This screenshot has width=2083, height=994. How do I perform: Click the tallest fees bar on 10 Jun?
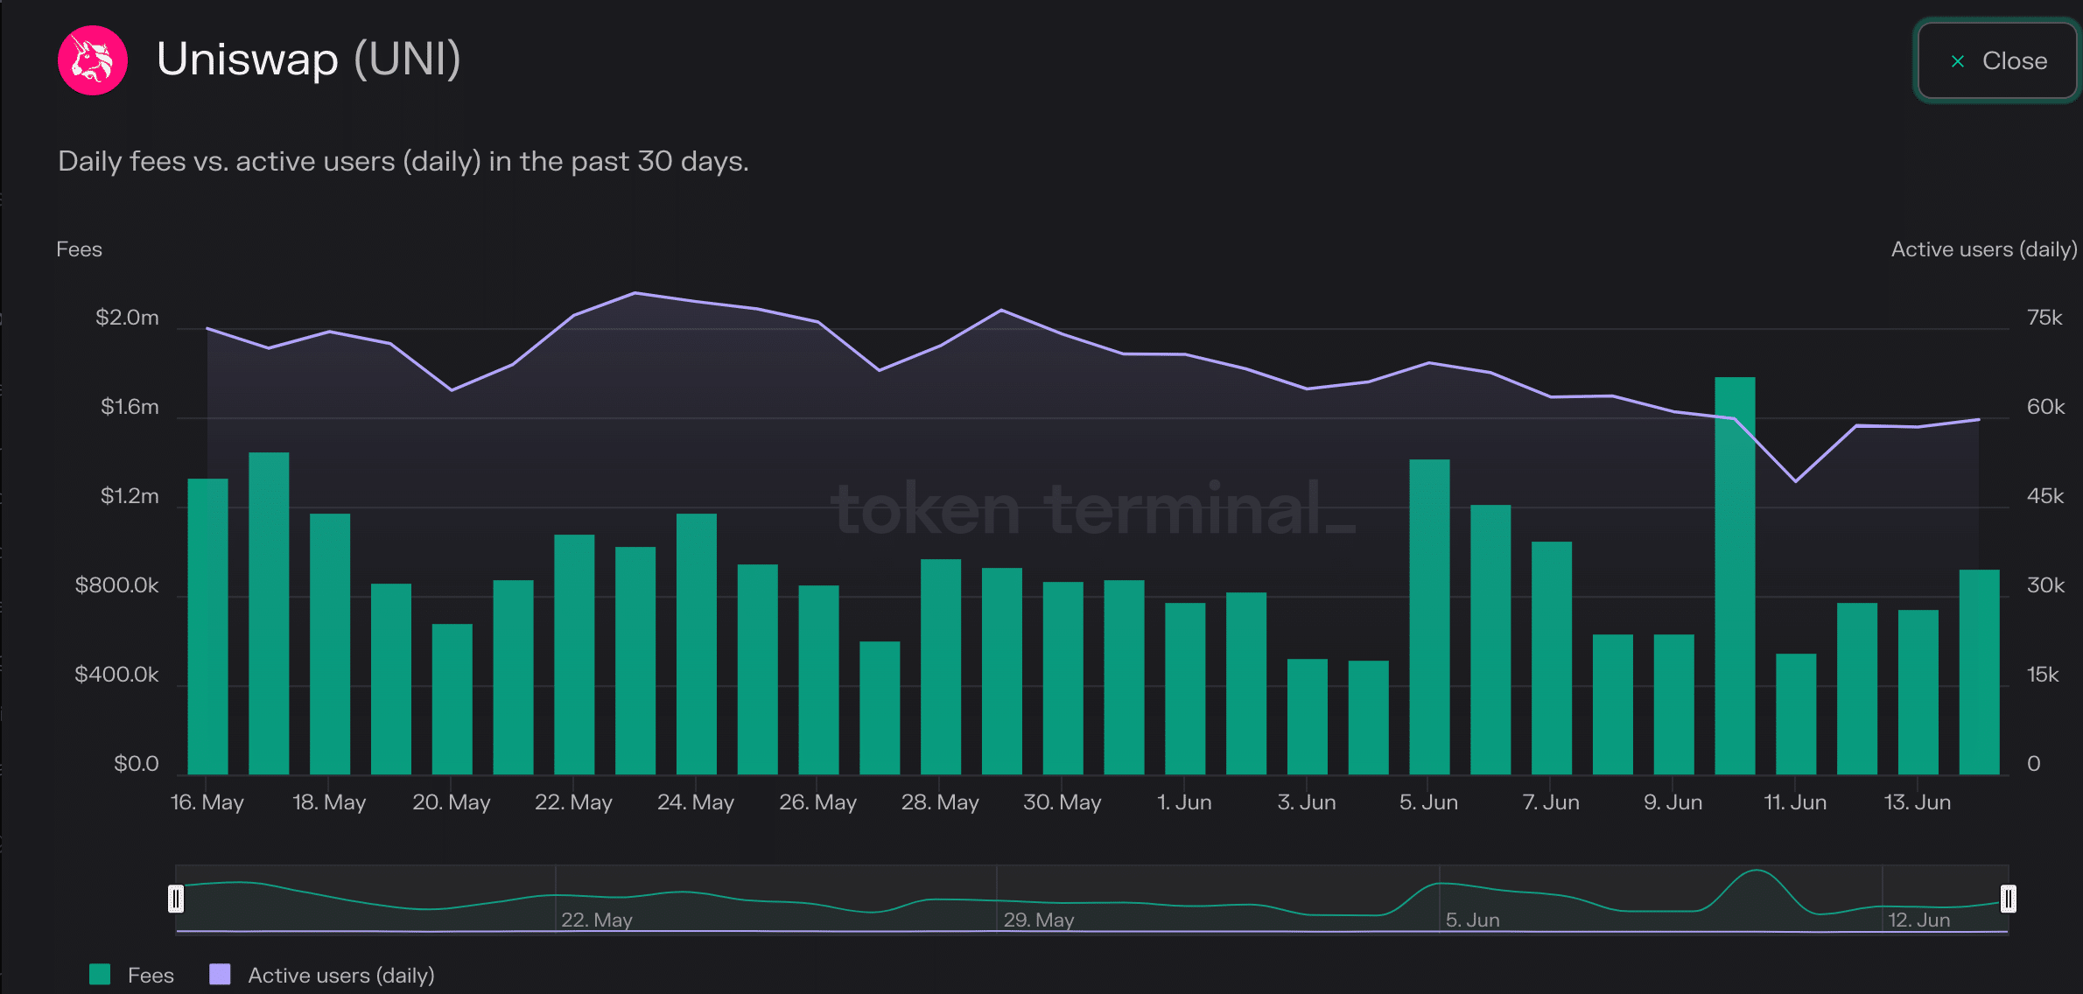coord(1735,576)
